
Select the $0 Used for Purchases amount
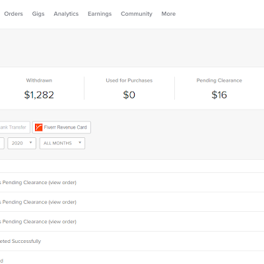(129, 95)
